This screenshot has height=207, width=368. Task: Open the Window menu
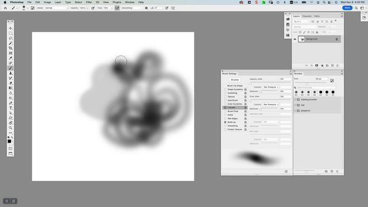[129, 2]
